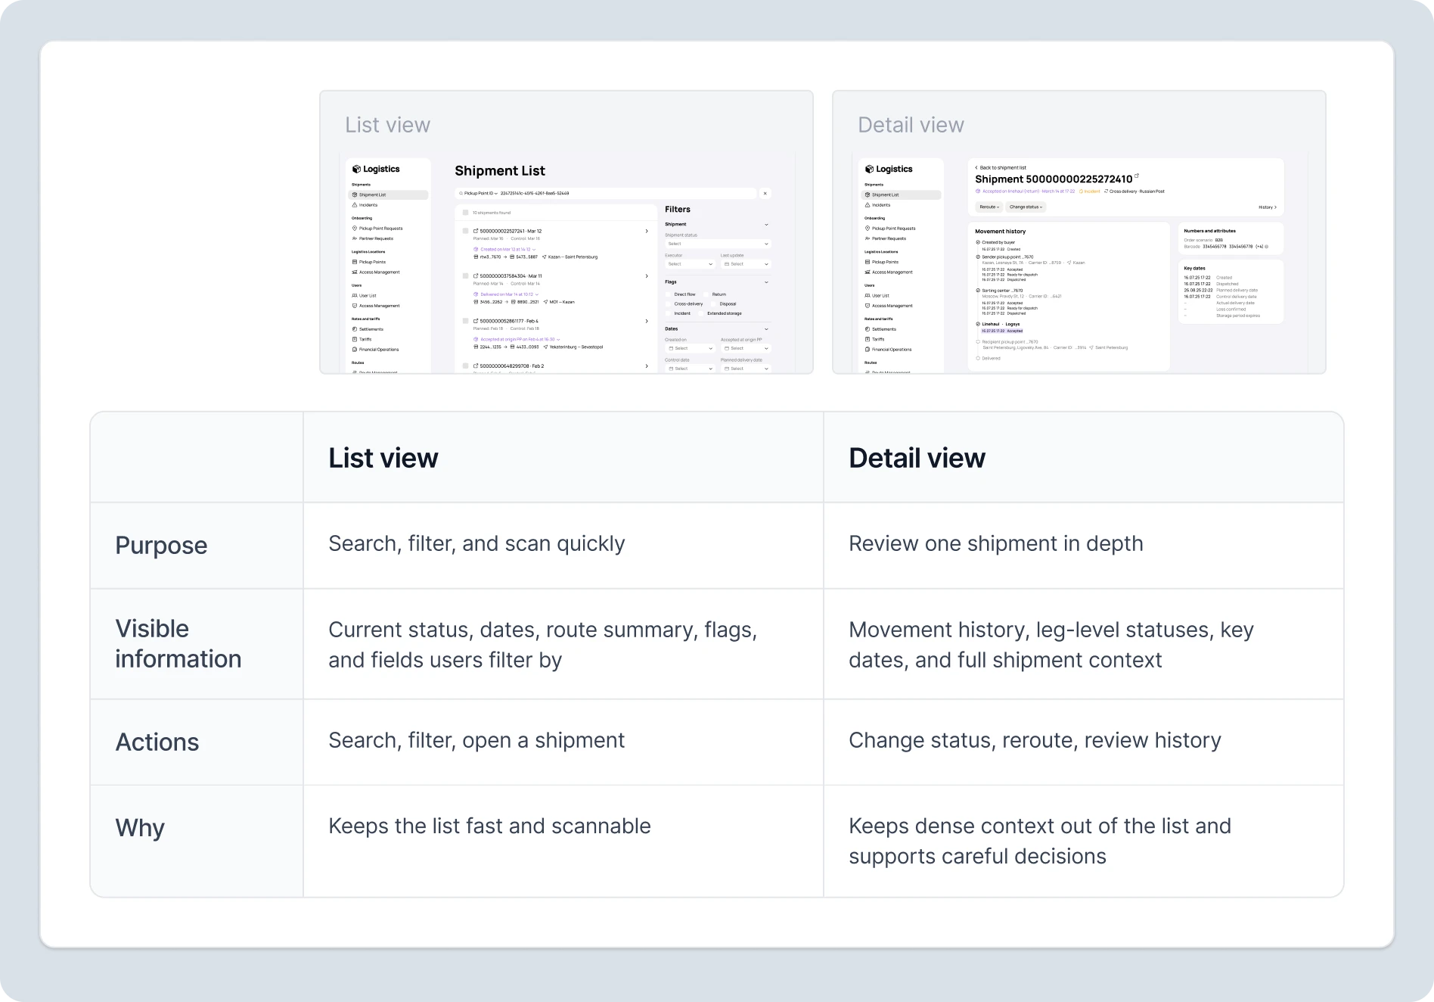Open the Executor Select dropdown

[690, 264]
